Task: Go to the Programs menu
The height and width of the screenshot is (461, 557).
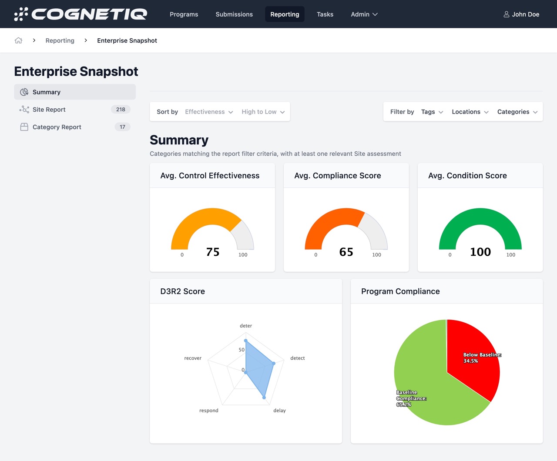Action: point(184,14)
